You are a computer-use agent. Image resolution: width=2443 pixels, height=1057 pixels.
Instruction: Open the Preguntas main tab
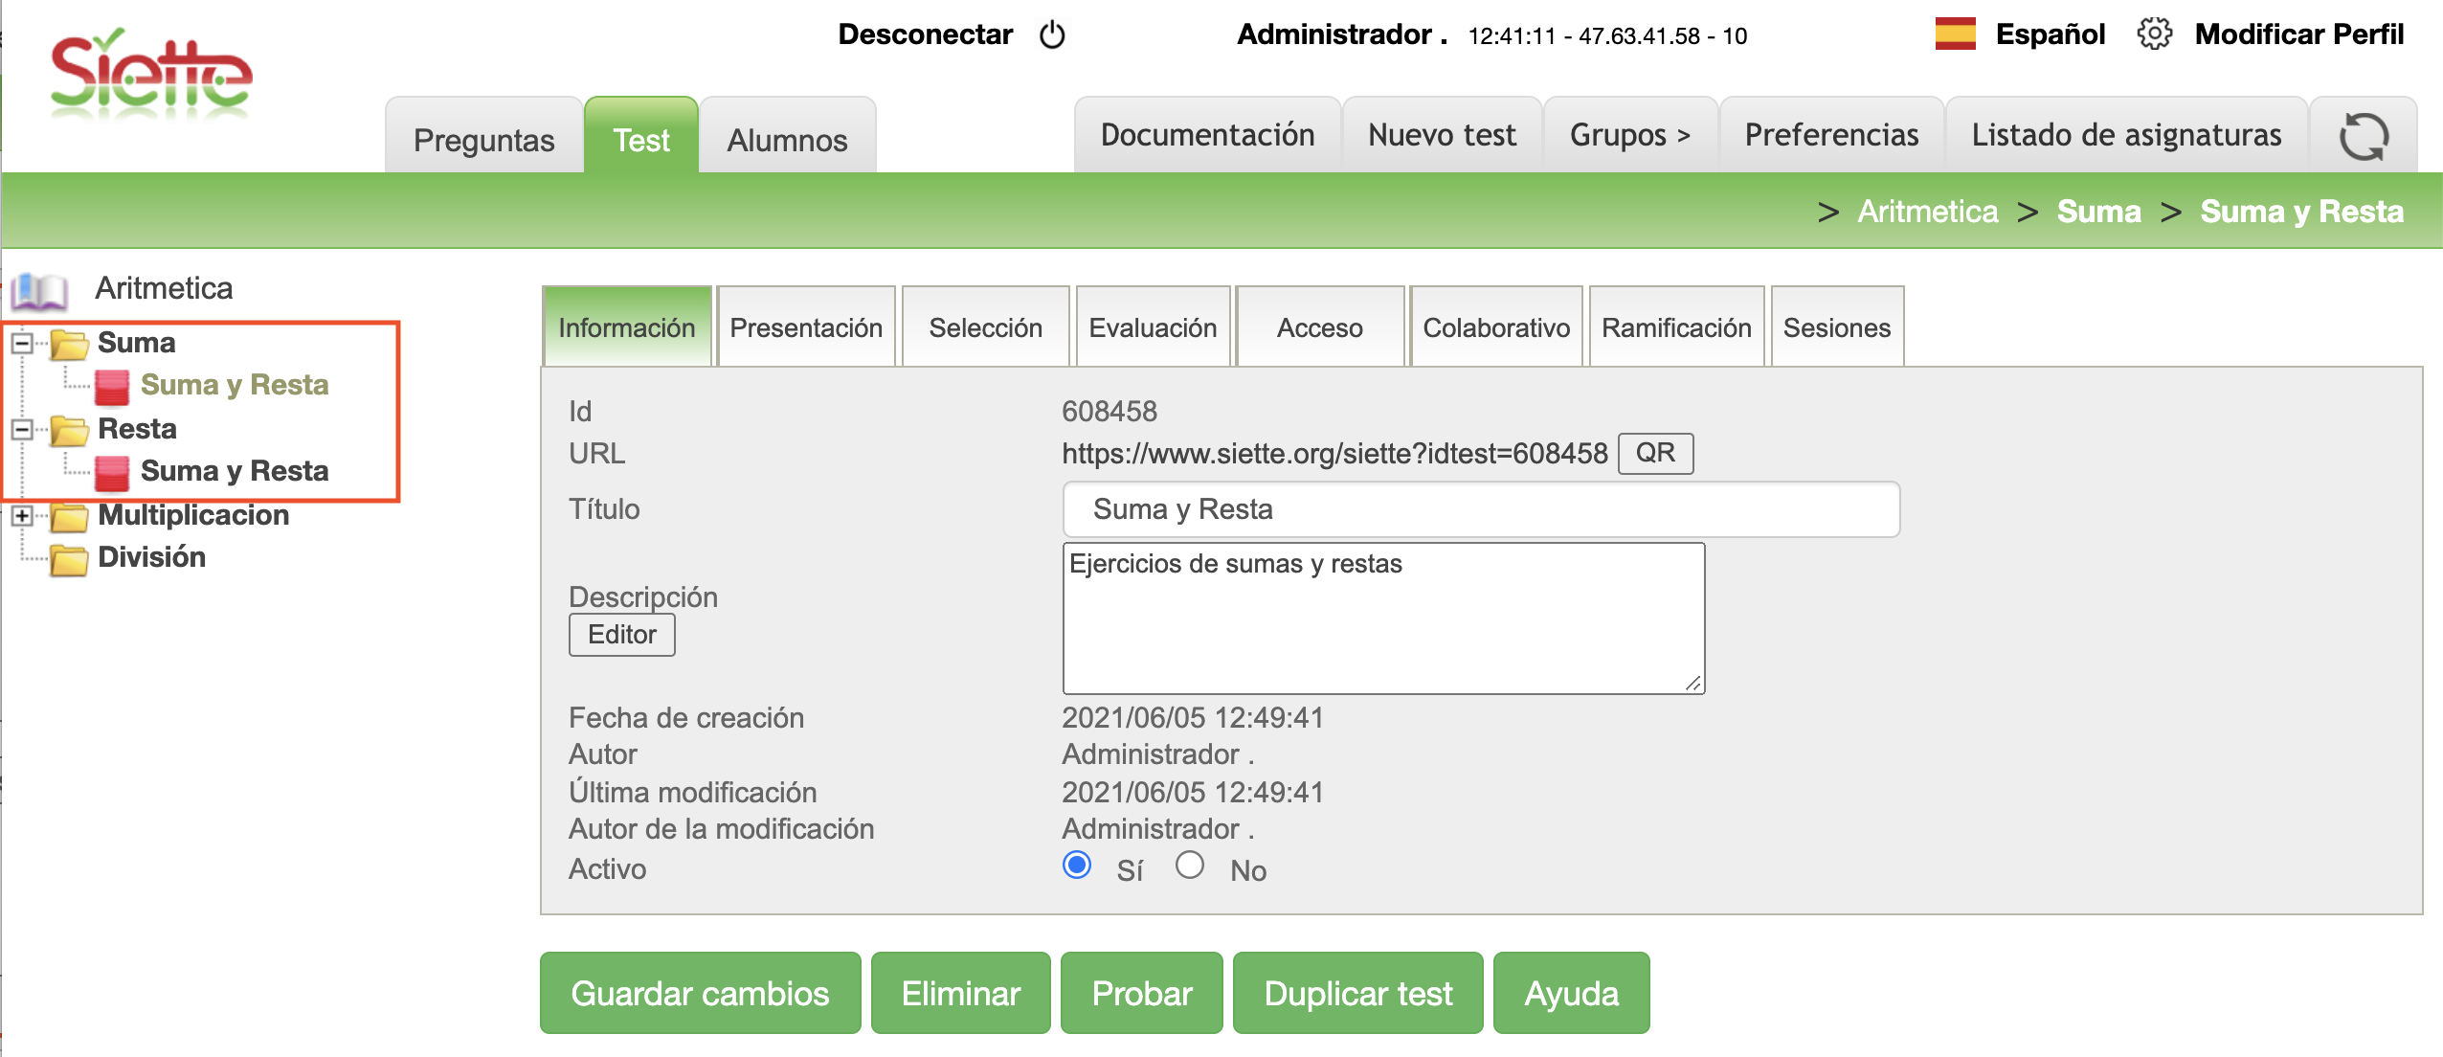pyautogui.click(x=483, y=140)
